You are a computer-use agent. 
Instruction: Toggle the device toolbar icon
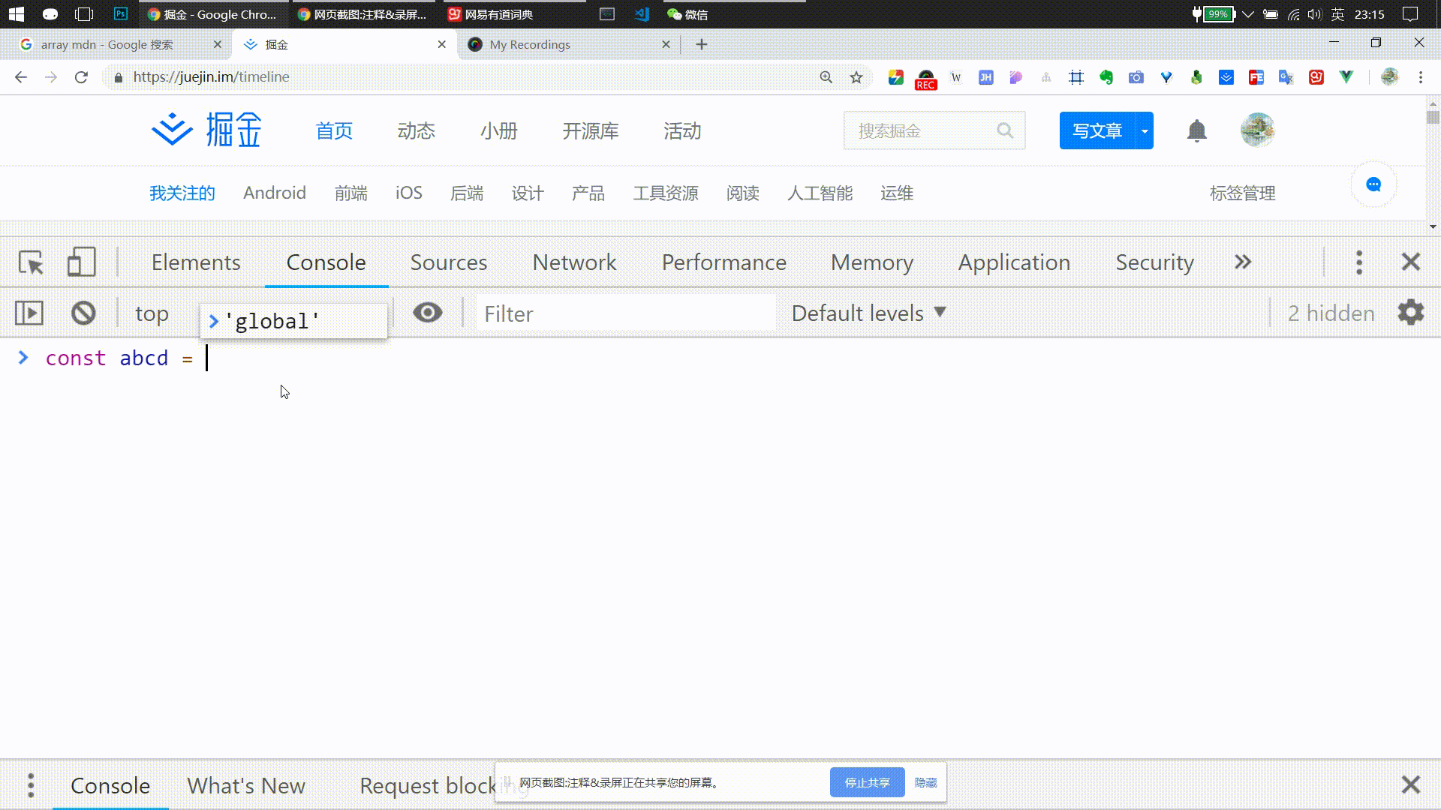click(x=81, y=262)
